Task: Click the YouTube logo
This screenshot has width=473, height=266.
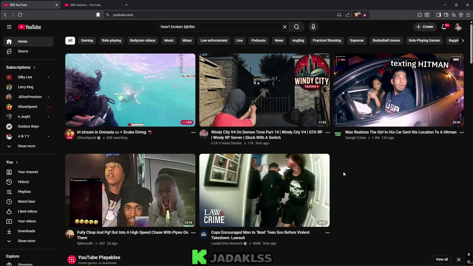Action: click(x=30, y=27)
